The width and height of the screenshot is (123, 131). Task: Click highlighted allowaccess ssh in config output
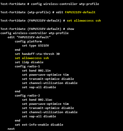(32, 58)
